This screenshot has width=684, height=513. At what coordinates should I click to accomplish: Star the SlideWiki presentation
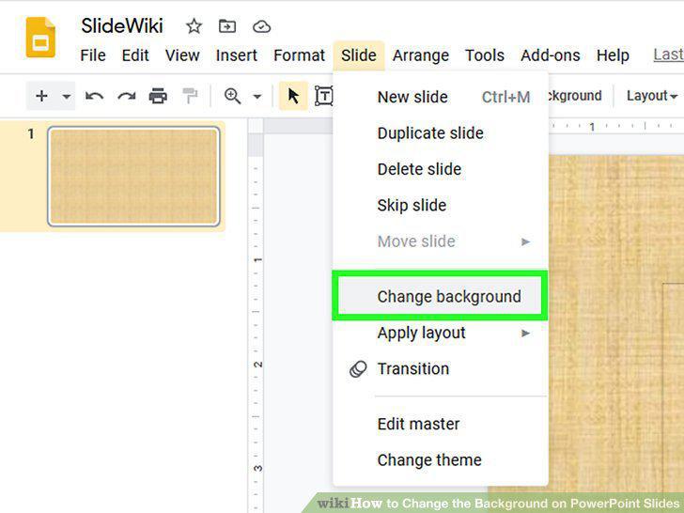click(194, 26)
